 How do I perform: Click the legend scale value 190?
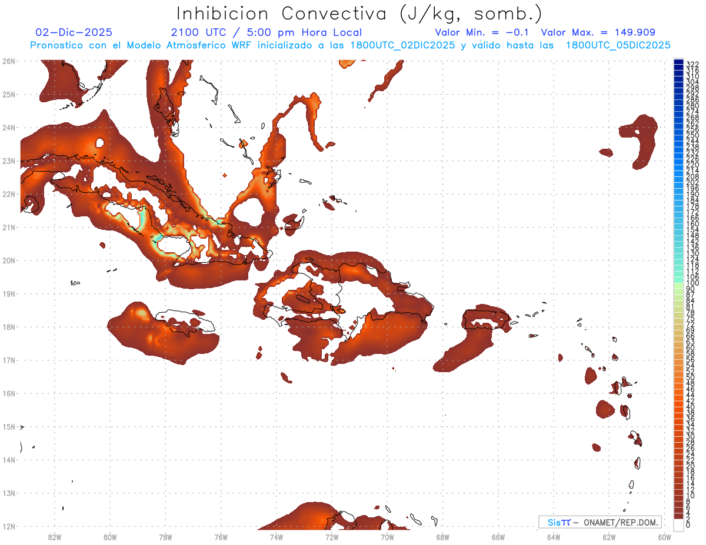692,195
